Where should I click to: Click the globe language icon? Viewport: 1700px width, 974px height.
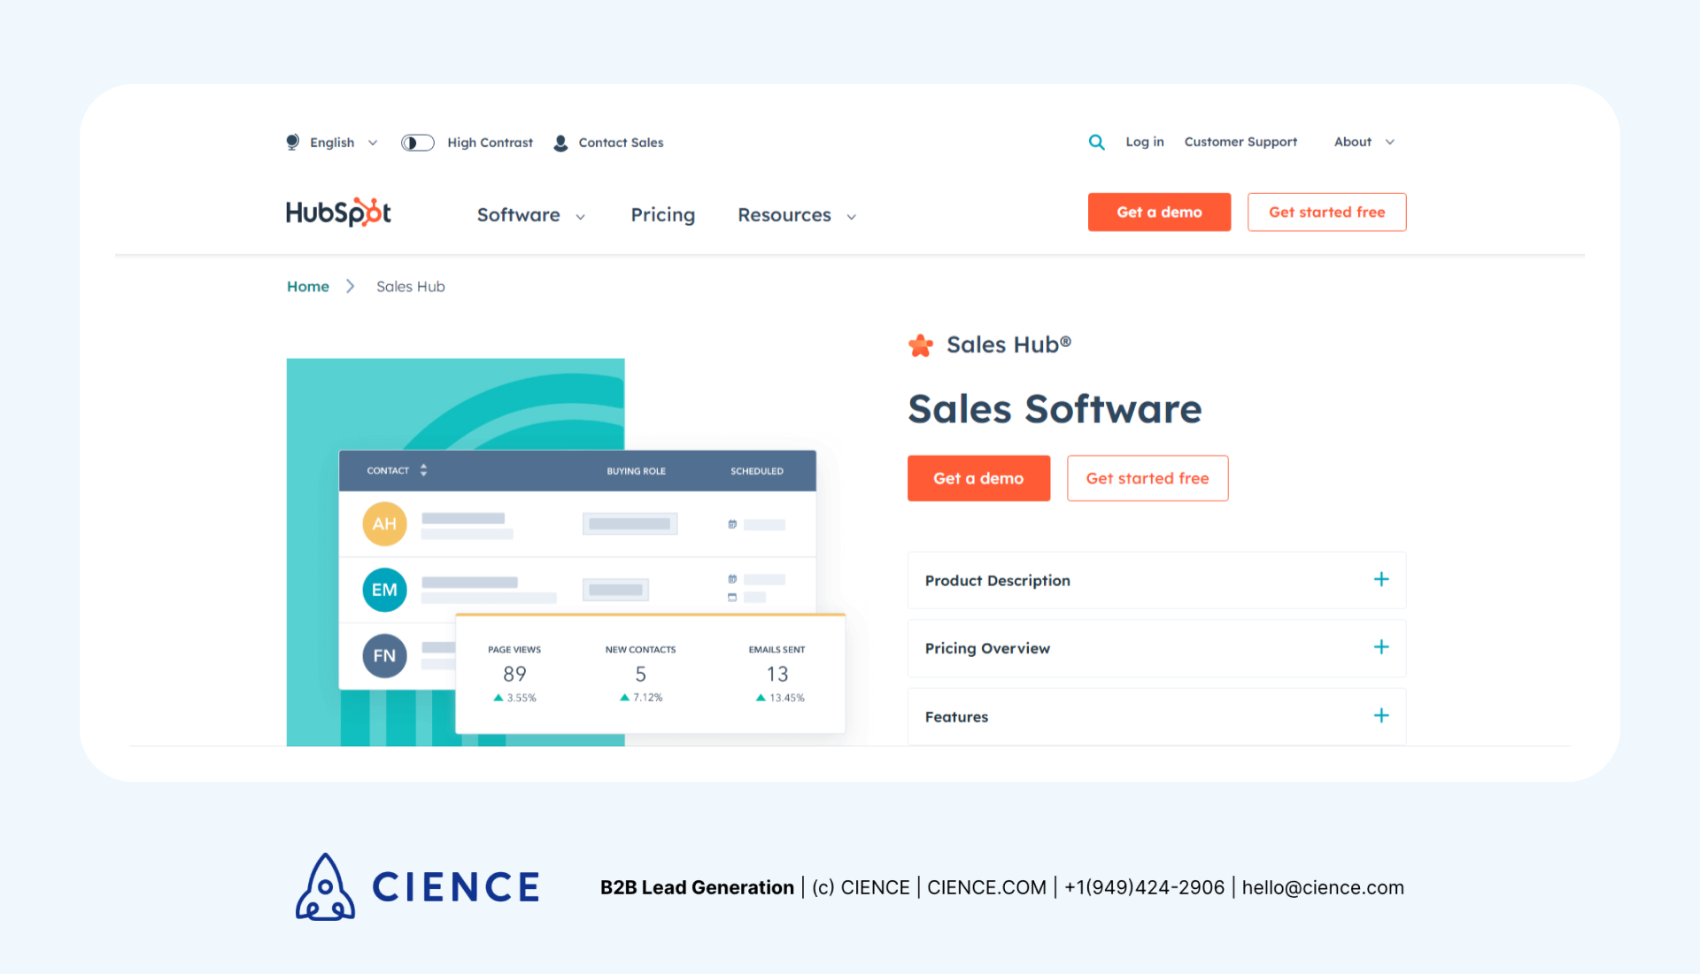[292, 142]
